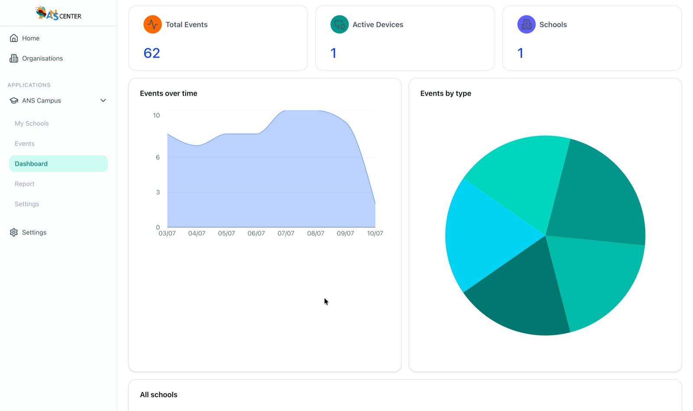Click the Total Events value 62
Viewport: 693px width, 411px height.
pos(152,53)
